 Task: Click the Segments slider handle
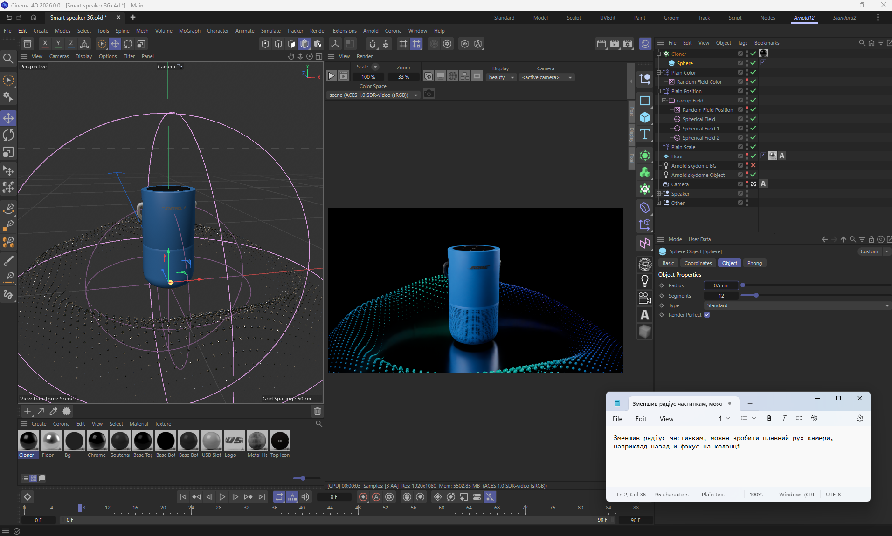(x=756, y=295)
